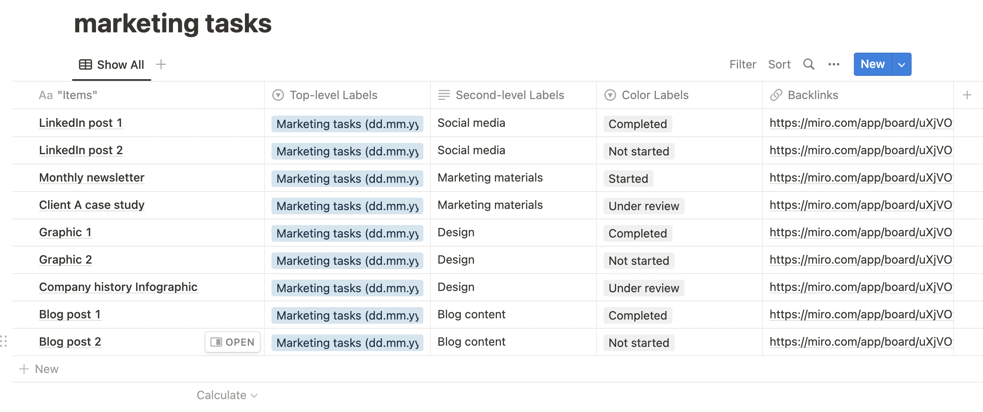Image resolution: width=983 pixels, height=412 pixels.
Task: Click the "Items" title column header
Action: [x=77, y=95]
